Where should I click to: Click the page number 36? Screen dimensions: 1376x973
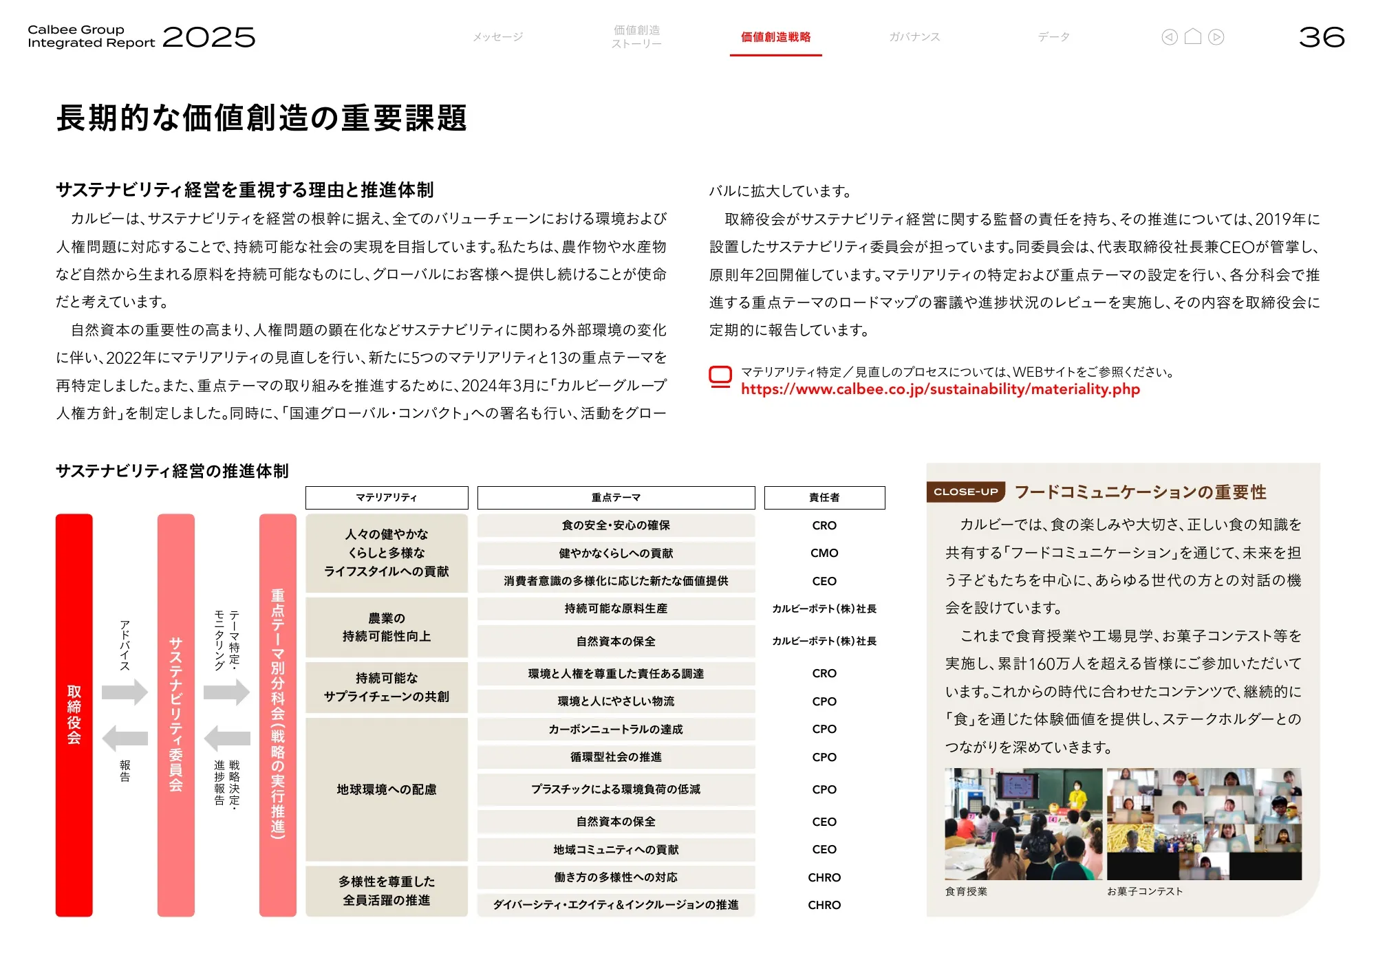[x=1322, y=37]
